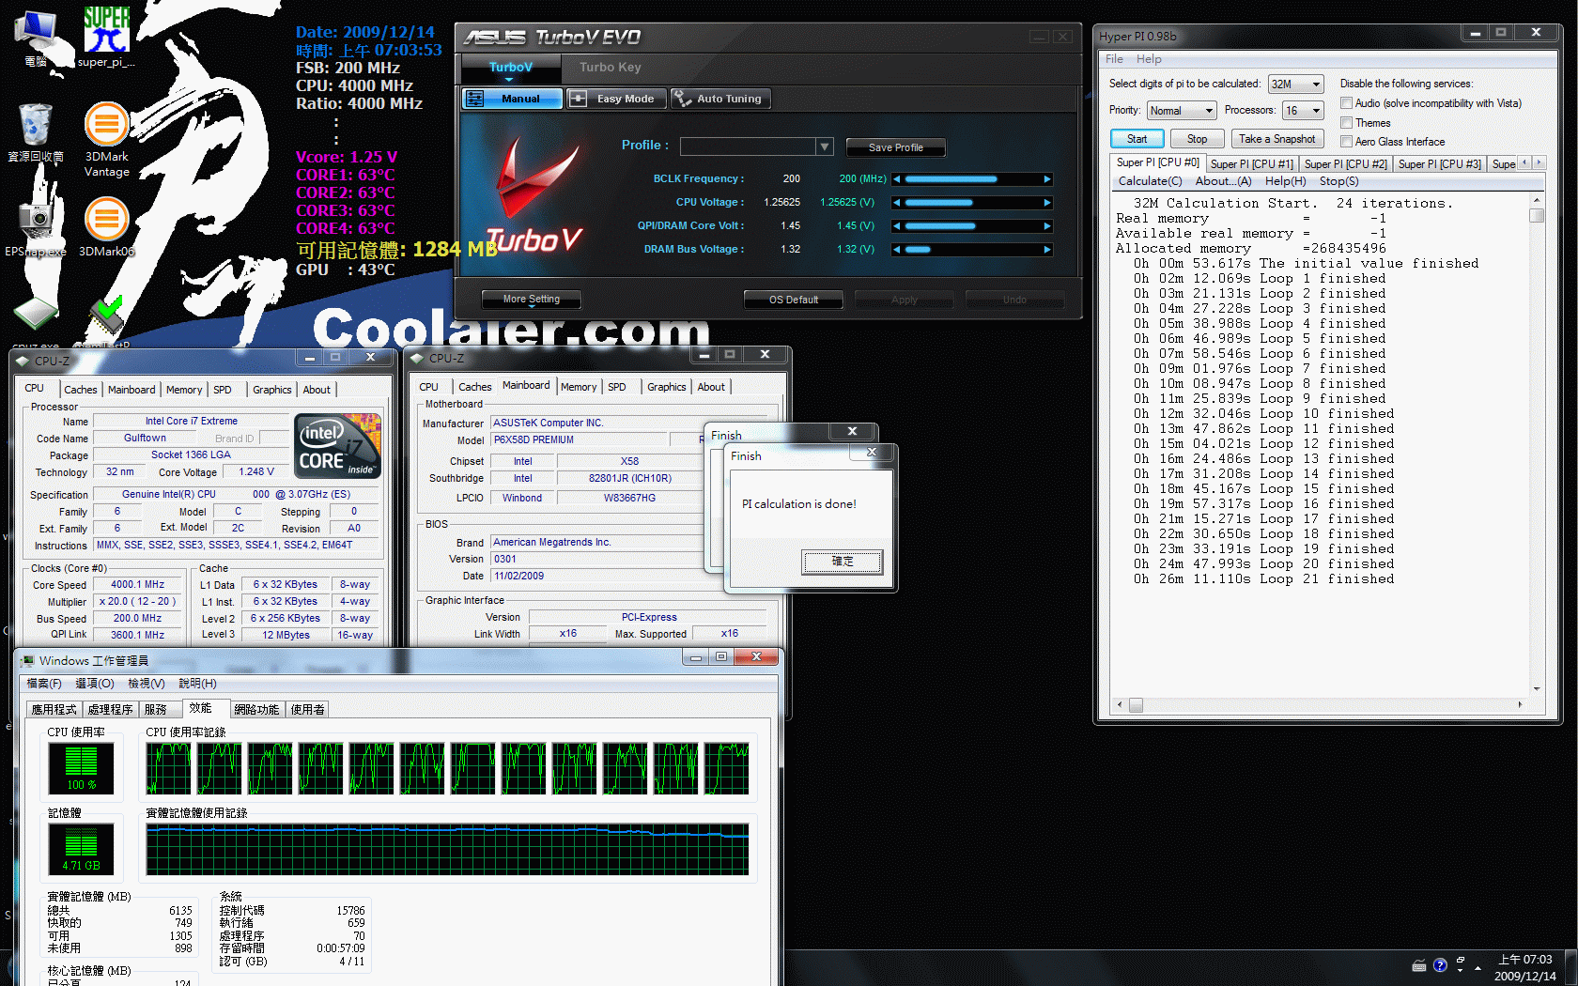Show hidden system tray icons

tap(1477, 967)
